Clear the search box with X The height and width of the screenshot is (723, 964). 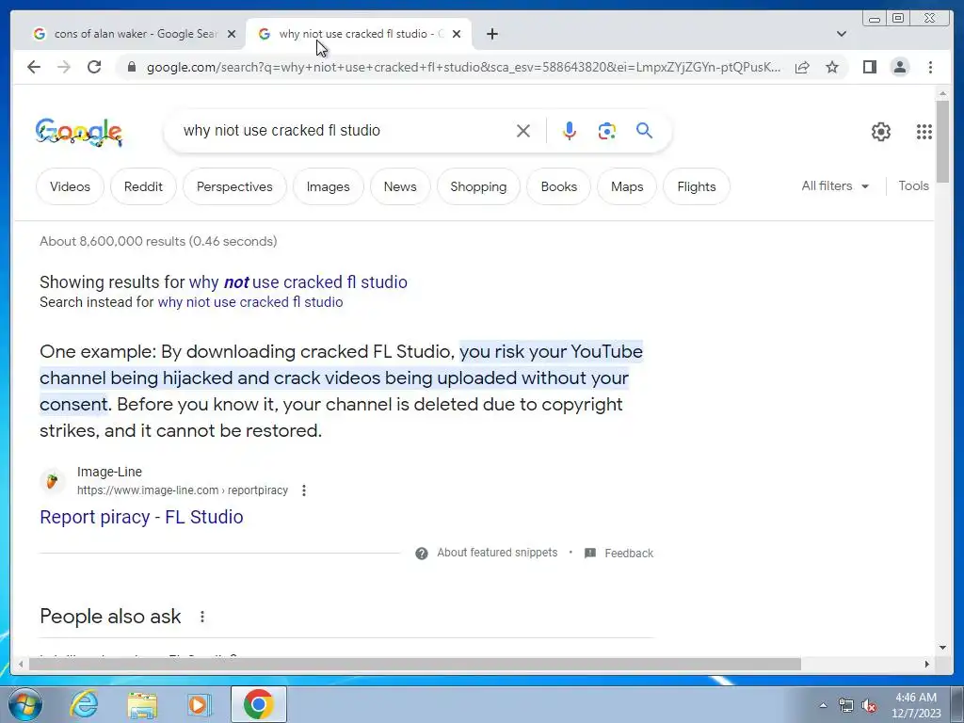(x=523, y=131)
